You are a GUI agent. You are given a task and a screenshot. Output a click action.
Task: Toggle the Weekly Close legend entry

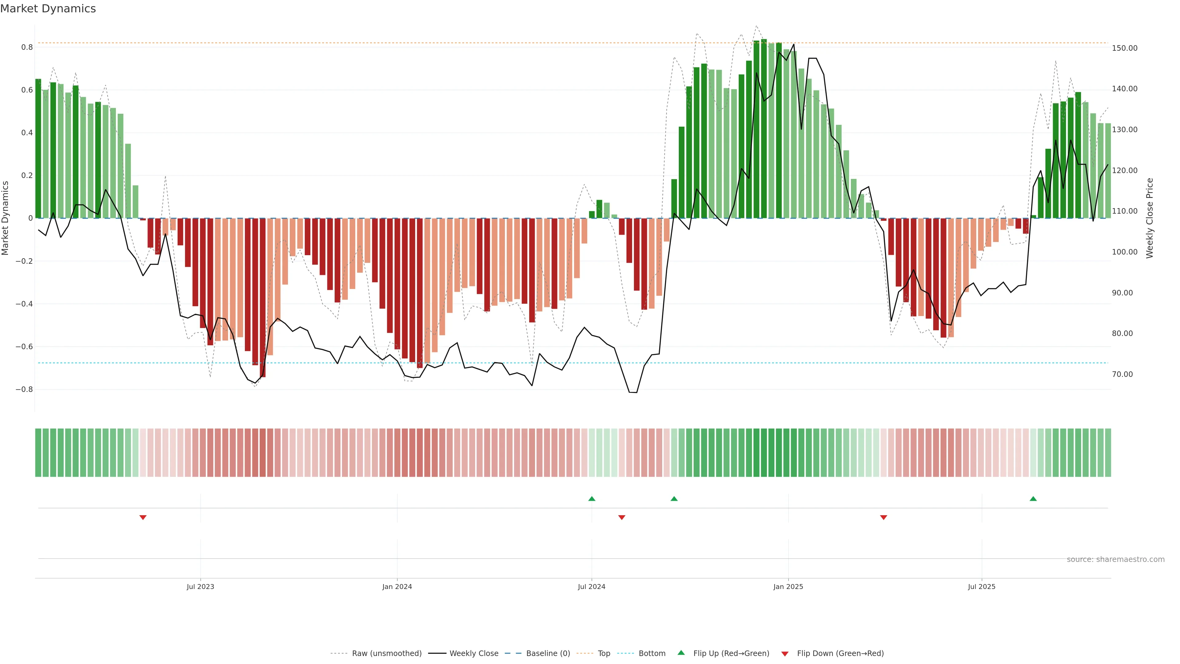coord(474,654)
